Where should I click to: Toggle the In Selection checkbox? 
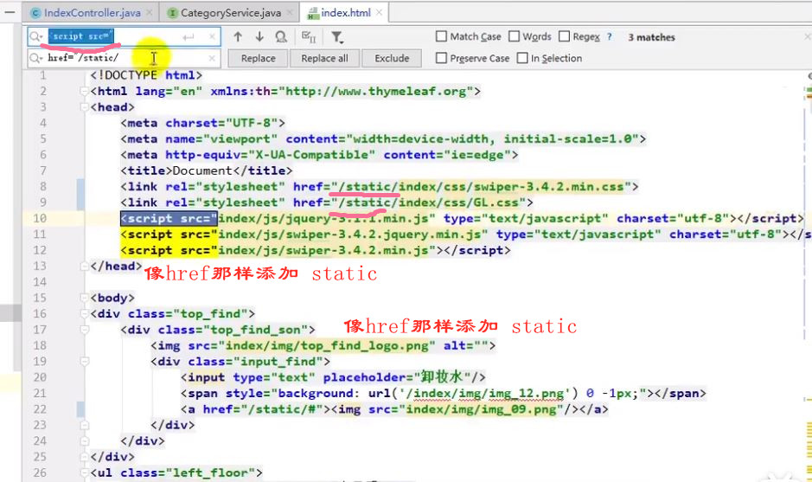[x=522, y=58]
